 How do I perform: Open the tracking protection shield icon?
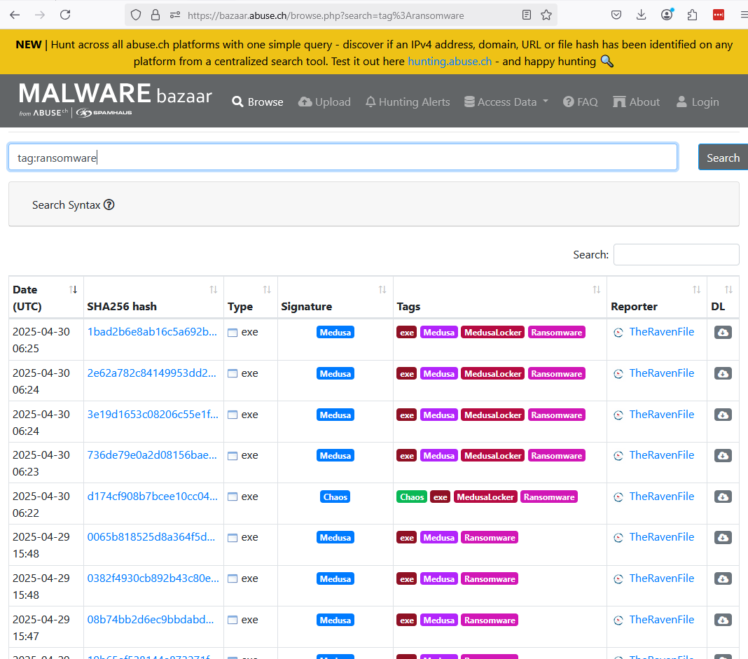tap(136, 15)
